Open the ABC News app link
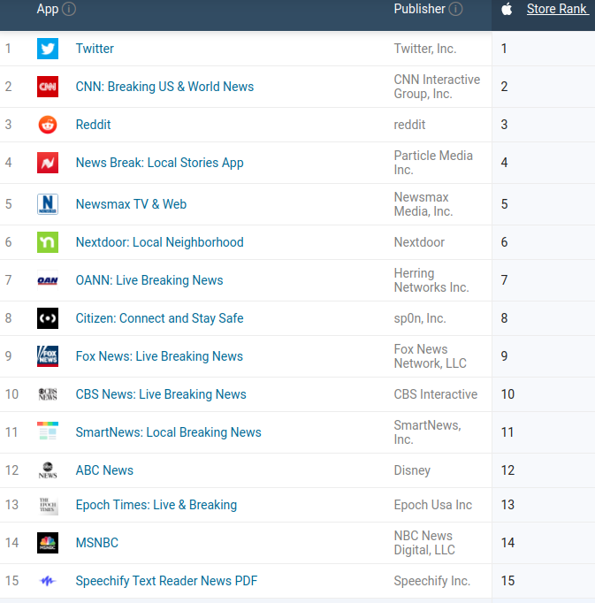595x603 pixels. tap(104, 470)
